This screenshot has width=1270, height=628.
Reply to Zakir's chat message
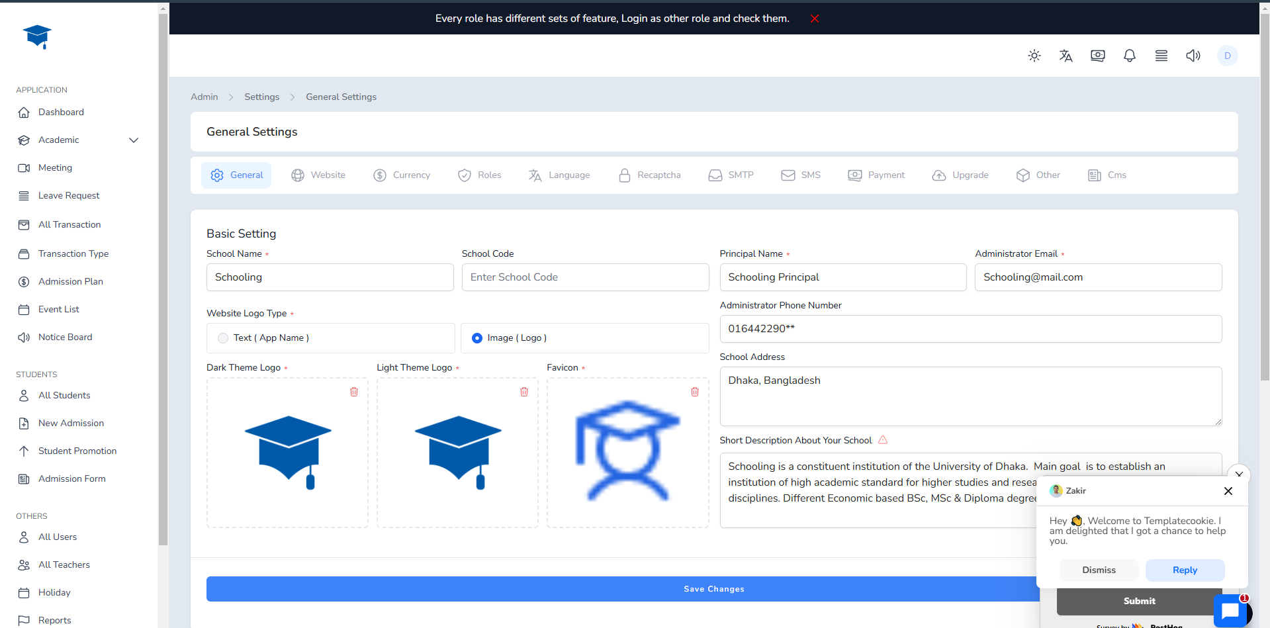point(1184,570)
